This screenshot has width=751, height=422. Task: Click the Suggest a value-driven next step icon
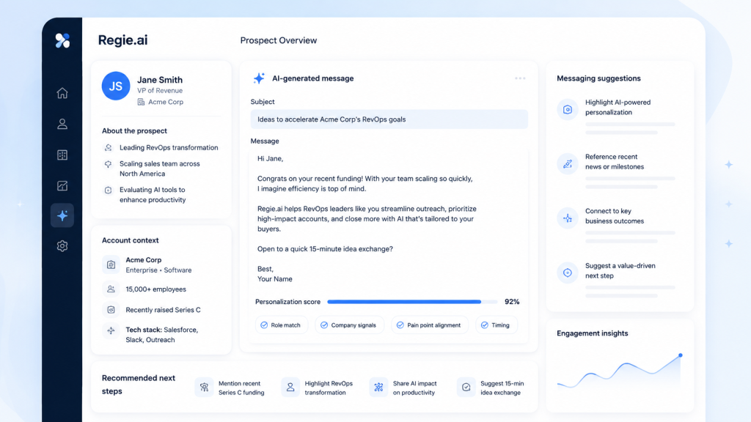click(x=568, y=273)
